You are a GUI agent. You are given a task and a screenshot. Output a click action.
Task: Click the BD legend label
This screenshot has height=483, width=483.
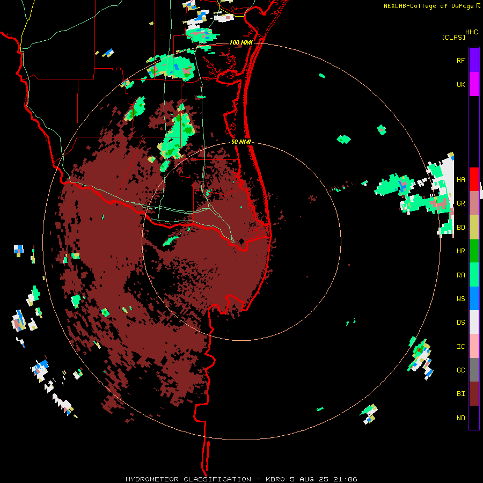tap(460, 228)
